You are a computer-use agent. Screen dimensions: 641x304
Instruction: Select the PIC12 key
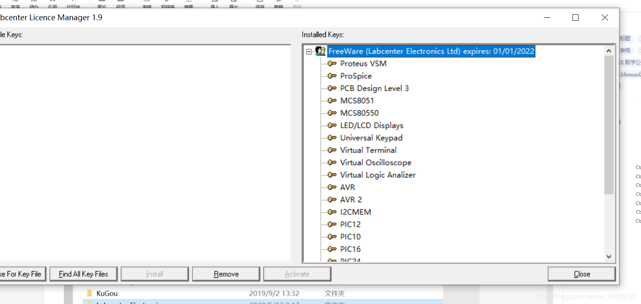point(350,224)
